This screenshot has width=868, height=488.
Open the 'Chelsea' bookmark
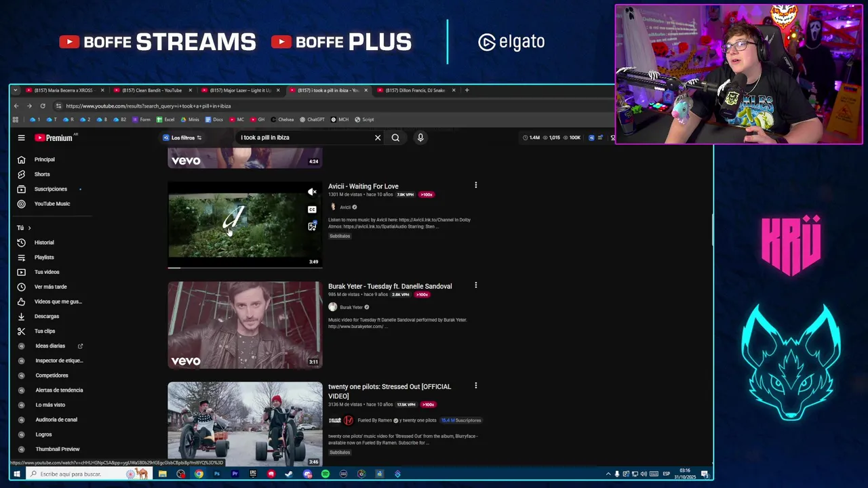[x=282, y=119]
